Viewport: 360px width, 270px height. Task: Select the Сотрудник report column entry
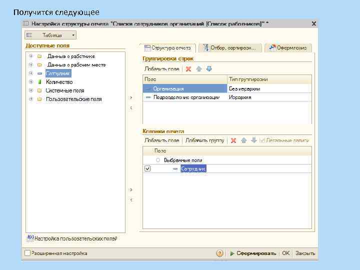tap(193, 169)
